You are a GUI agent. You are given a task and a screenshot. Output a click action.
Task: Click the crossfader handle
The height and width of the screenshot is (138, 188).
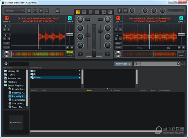[x=94, y=54]
